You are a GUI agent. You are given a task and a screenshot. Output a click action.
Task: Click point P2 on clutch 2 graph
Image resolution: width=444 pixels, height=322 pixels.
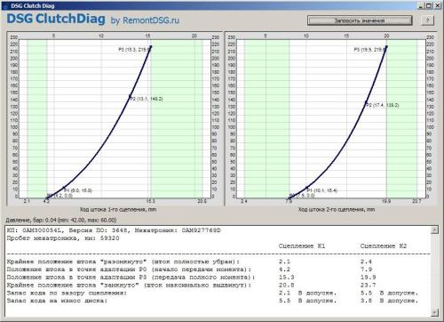click(x=366, y=103)
